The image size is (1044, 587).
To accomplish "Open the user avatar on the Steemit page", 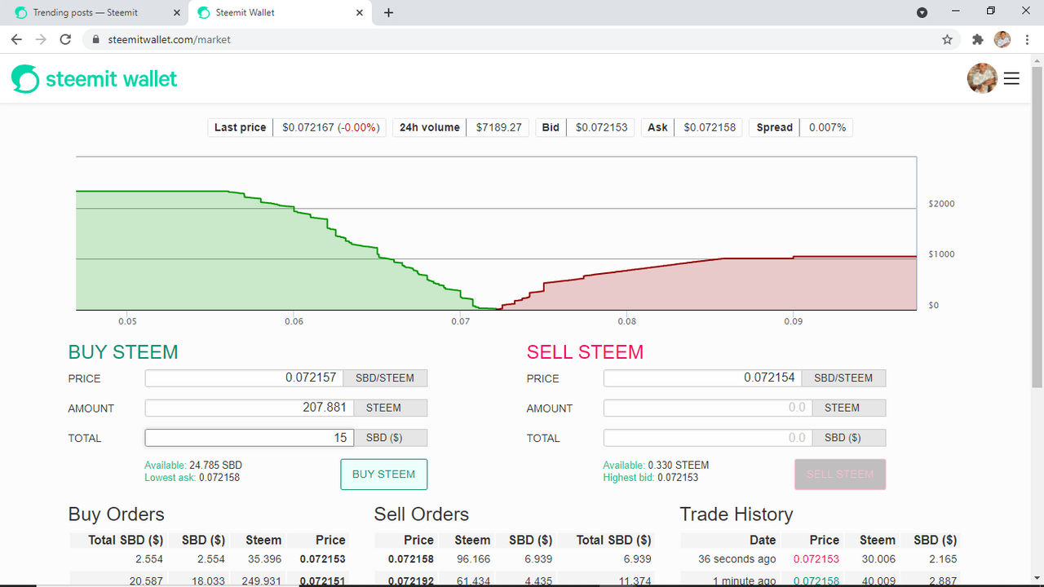I will coord(982,78).
